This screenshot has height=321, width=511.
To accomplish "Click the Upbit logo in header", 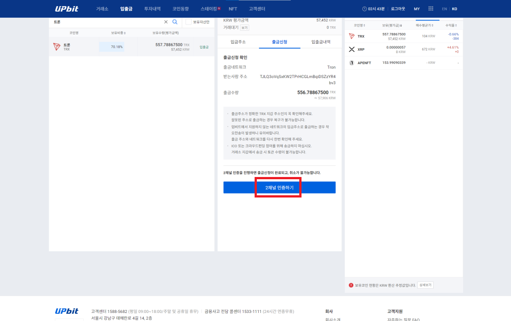I will point(67,9).
